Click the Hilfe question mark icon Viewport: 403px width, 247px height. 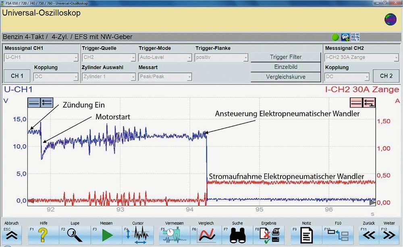click(44, 235)
